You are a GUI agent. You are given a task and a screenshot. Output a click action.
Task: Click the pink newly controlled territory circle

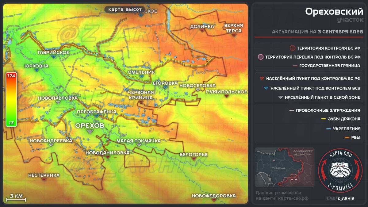coord(261,57)
